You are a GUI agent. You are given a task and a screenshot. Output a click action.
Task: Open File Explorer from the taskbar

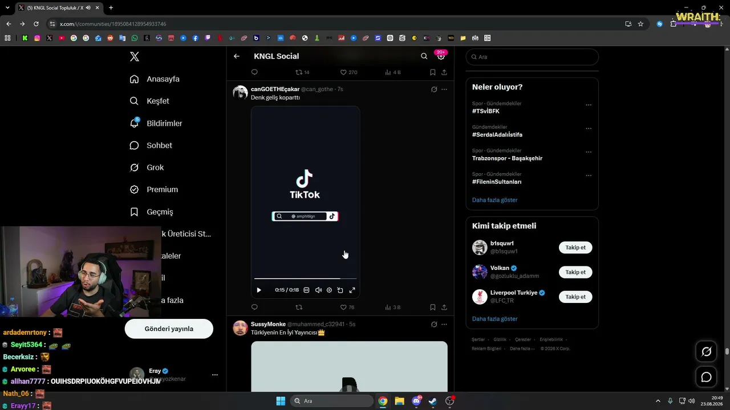[399, 401]
